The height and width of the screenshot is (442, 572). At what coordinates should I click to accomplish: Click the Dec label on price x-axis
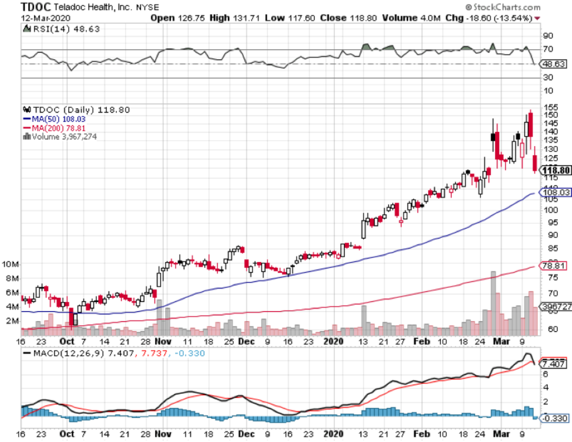click(x=246, y=342)
